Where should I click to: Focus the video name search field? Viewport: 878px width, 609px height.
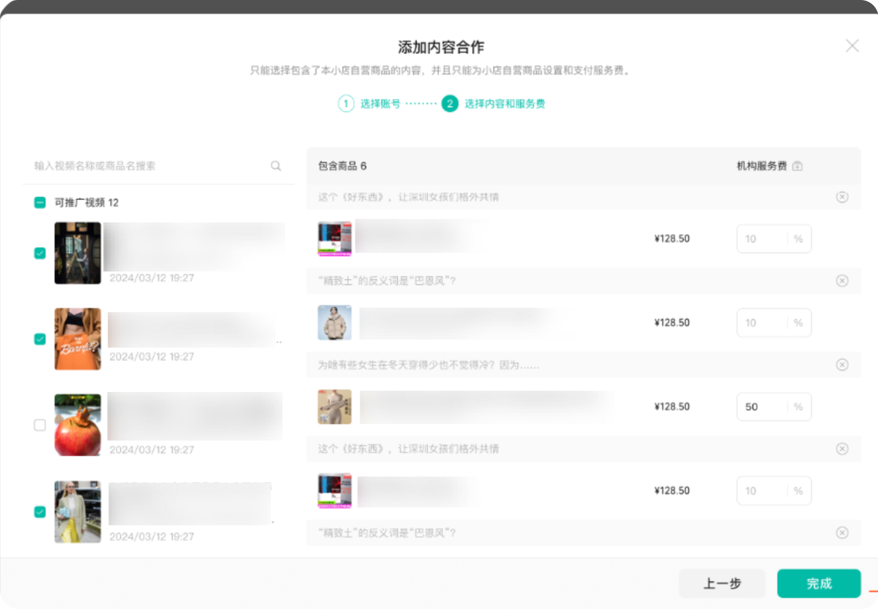149,166
